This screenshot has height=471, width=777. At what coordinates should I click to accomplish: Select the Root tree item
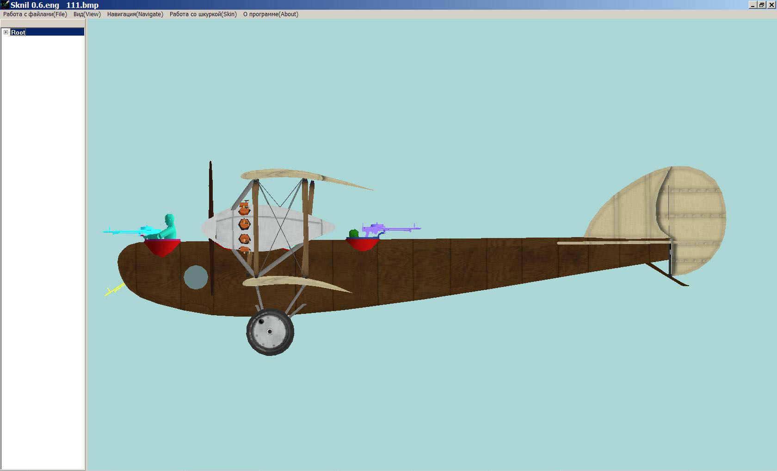pos(18,32)
